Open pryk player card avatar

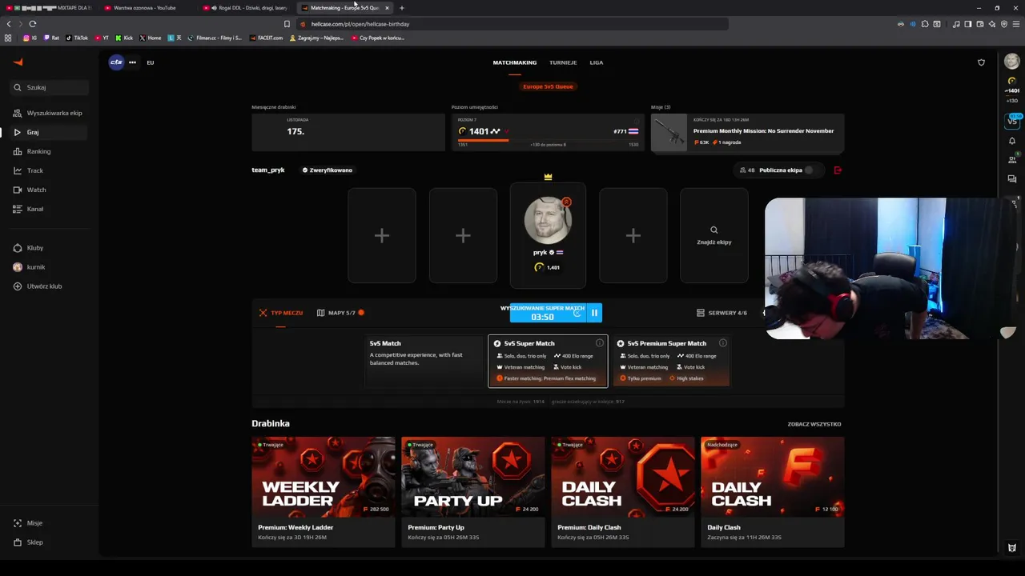pos(548,220)
